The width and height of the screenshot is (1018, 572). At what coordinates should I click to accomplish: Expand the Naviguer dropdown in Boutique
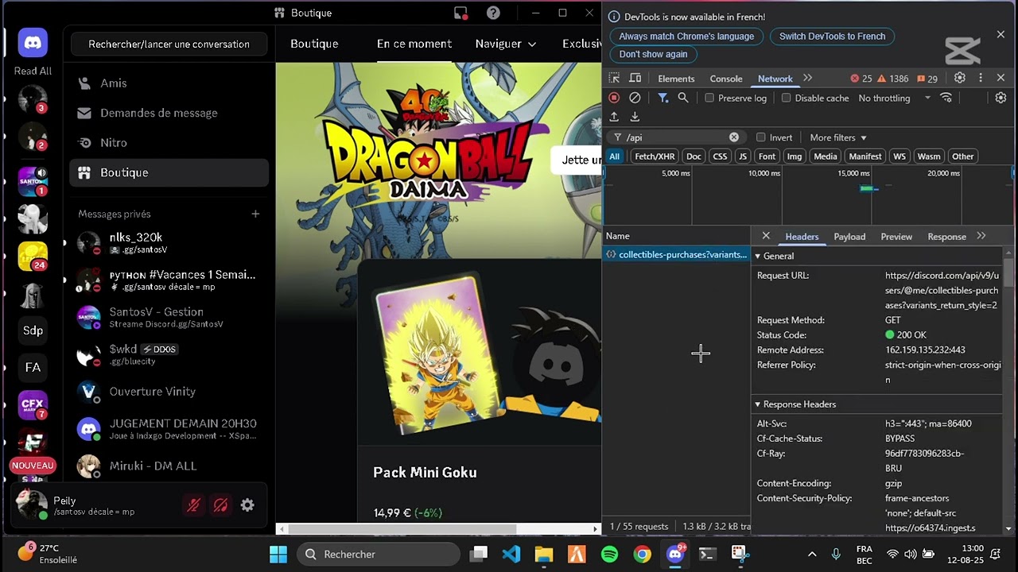pyautogui.click(x=506, y=44)
